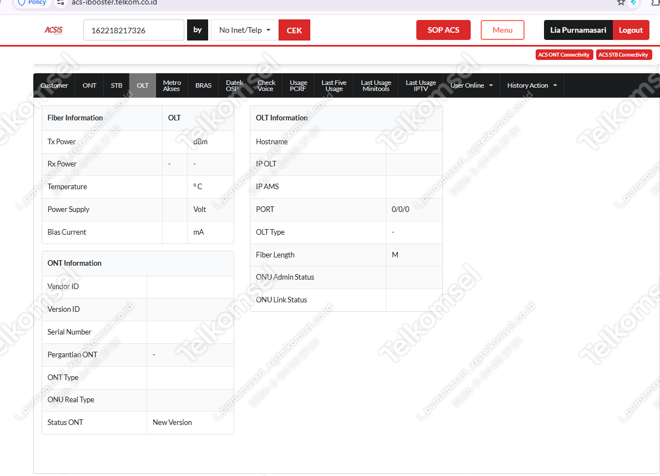Select the 'OLT Type' row label
This screenshot has width=660, height=476.
pyautogui.click(x=270, y=232)
